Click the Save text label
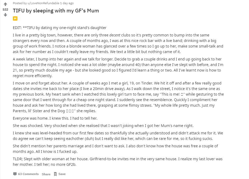 click(62, 174)
